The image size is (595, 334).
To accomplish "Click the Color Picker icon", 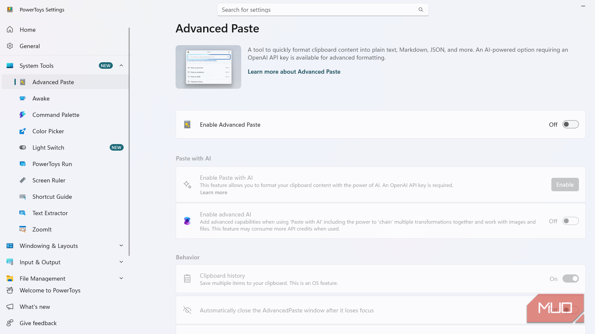I will (x=23, y=131).
